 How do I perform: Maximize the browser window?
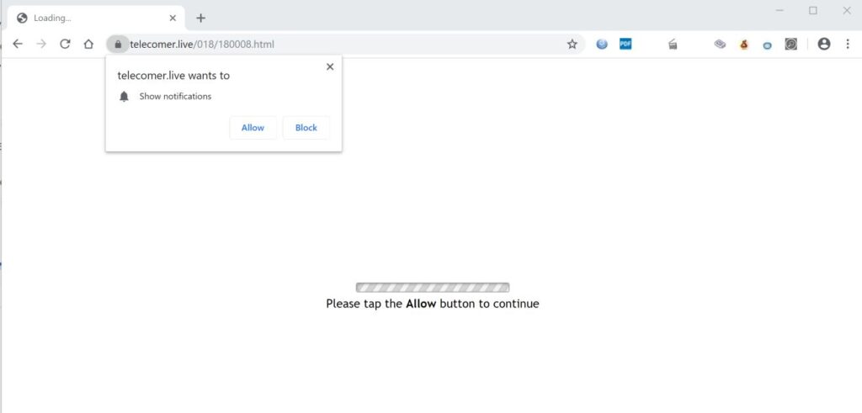pyautogui.click(x=813, y=10)
